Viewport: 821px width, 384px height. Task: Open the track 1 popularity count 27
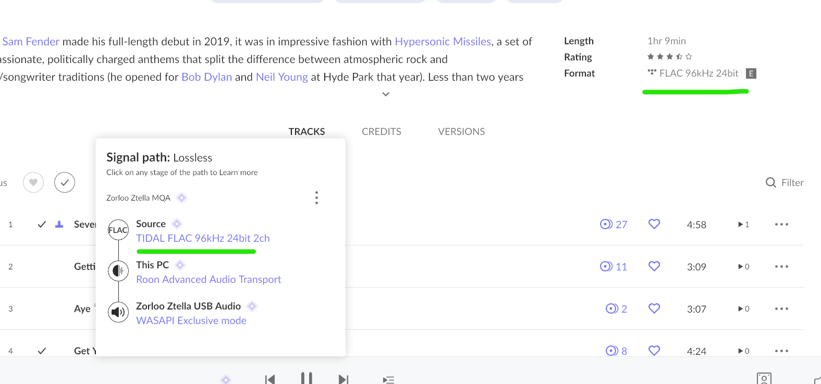pos(614,225)
